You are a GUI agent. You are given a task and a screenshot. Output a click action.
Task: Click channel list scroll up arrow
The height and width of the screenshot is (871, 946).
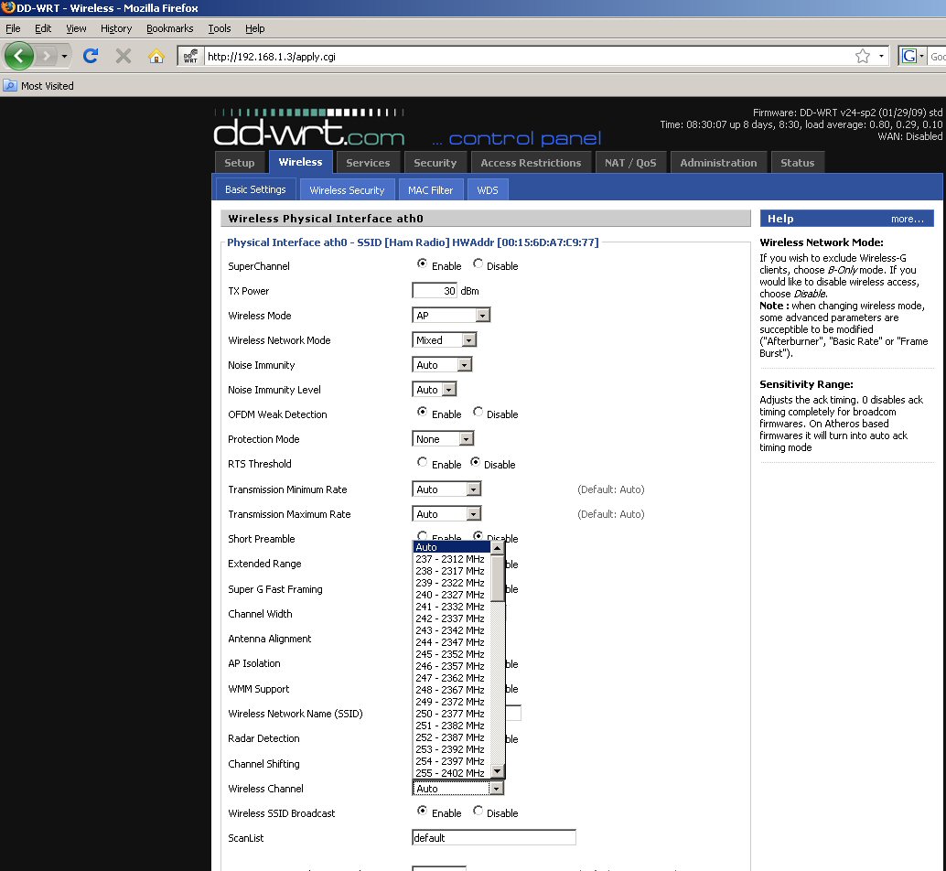(x=497, y=548)
